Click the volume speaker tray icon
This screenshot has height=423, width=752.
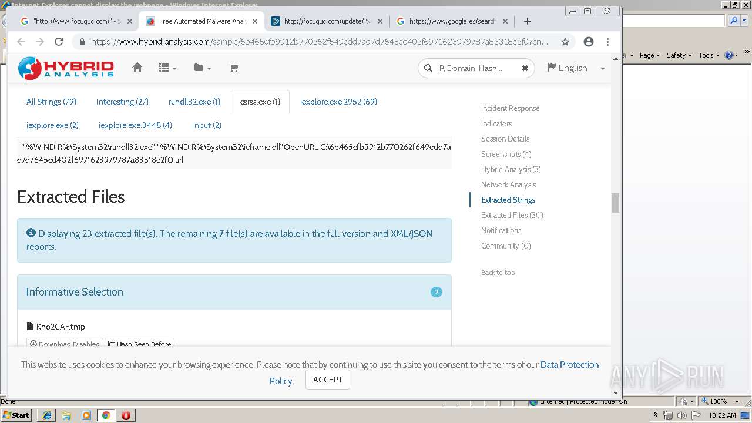tap(681, 415)
